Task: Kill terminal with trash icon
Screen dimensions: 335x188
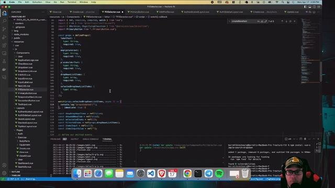Action: (305, 139)
